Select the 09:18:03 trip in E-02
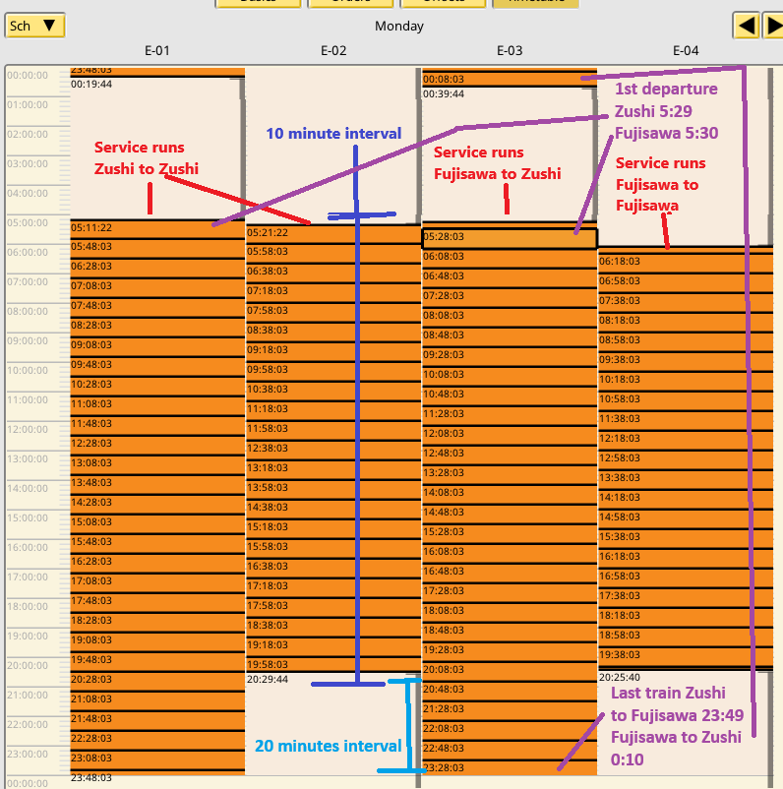Viewport: 783px width, 789px height. pyautogui.click(x=333, y=352)
